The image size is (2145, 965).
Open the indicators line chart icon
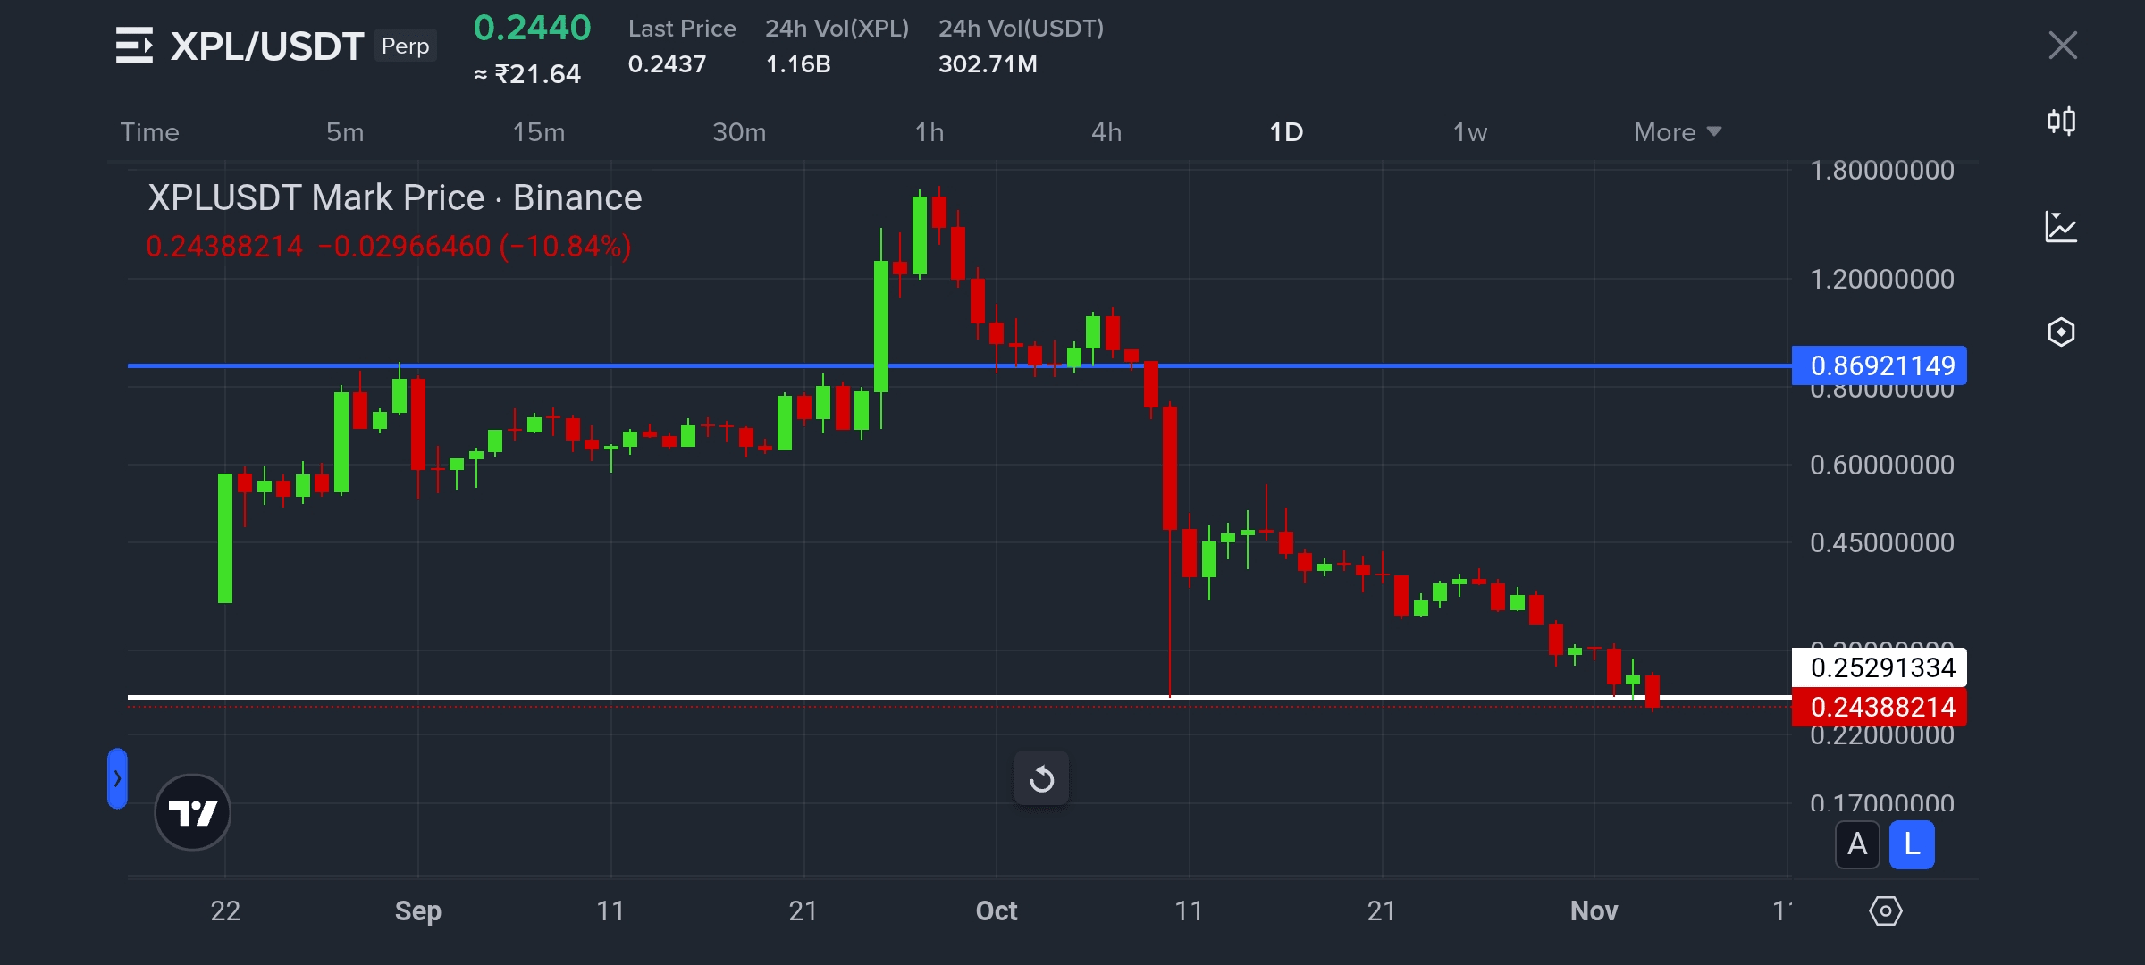tap(2061, 227)
